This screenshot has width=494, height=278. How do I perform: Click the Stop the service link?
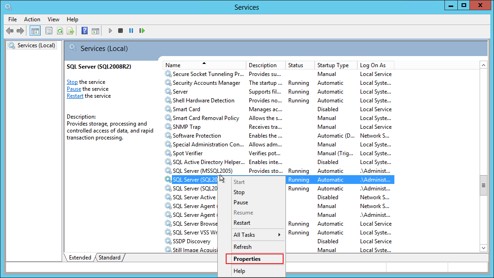coord(72,82)
